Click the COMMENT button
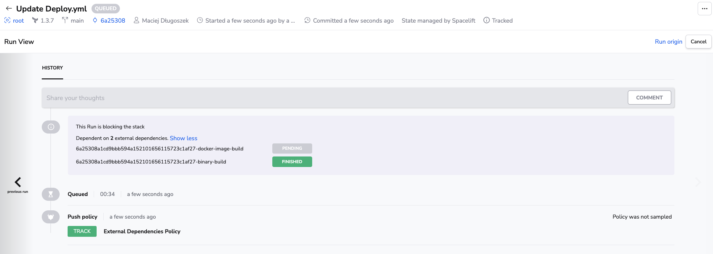 coord(649,98)
